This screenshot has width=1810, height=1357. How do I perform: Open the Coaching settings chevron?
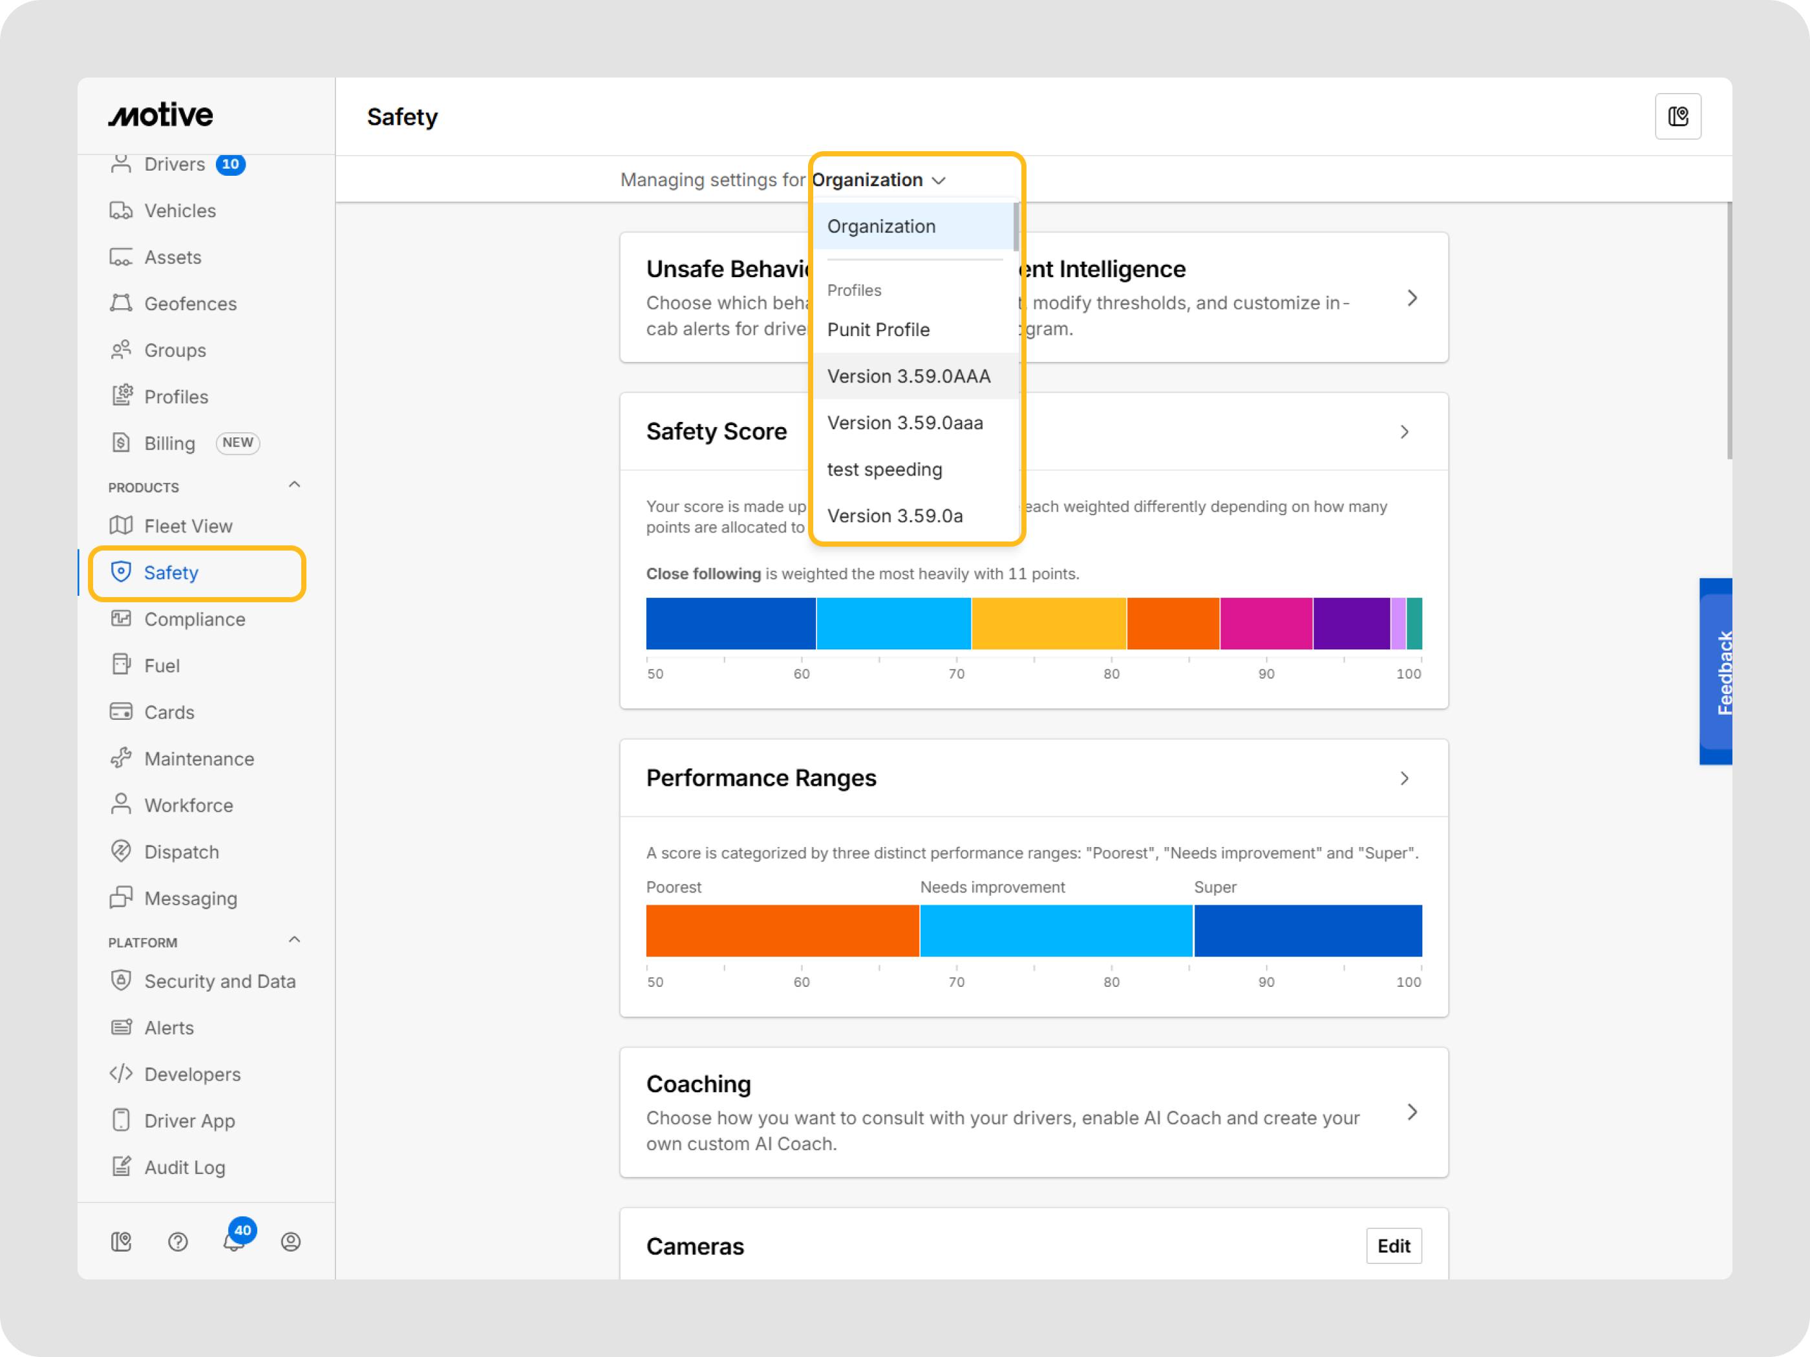pyautogui.click(x=1412, y=1111)
